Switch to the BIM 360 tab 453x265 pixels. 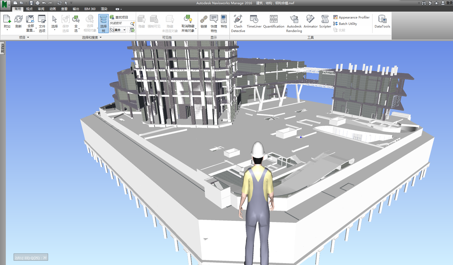coord(90,9)
